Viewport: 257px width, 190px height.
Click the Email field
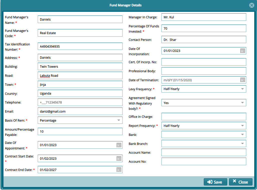pos(80,112)
